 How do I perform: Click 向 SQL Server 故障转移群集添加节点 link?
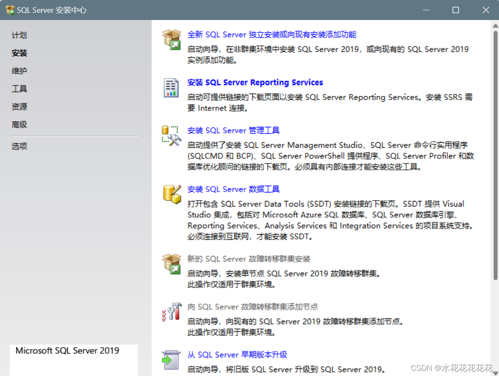click(253, 307)
